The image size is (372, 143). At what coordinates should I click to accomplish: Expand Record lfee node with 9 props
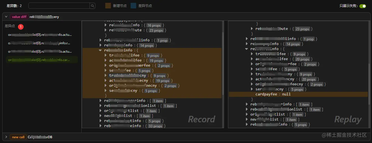(106, 55)
